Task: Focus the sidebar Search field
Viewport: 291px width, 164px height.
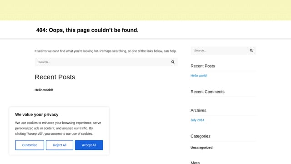Action: pyautogui.click(x=223, y=51)
